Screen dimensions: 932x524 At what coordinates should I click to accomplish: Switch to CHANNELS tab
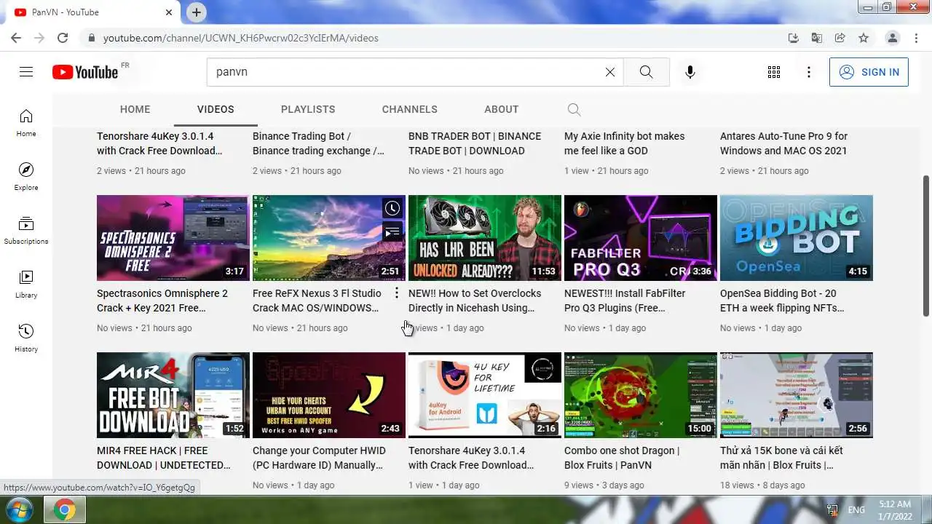click(x=410, y=109)
